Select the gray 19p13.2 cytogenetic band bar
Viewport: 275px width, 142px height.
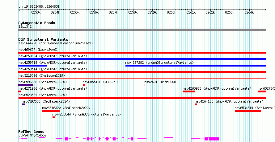point(142,30)
